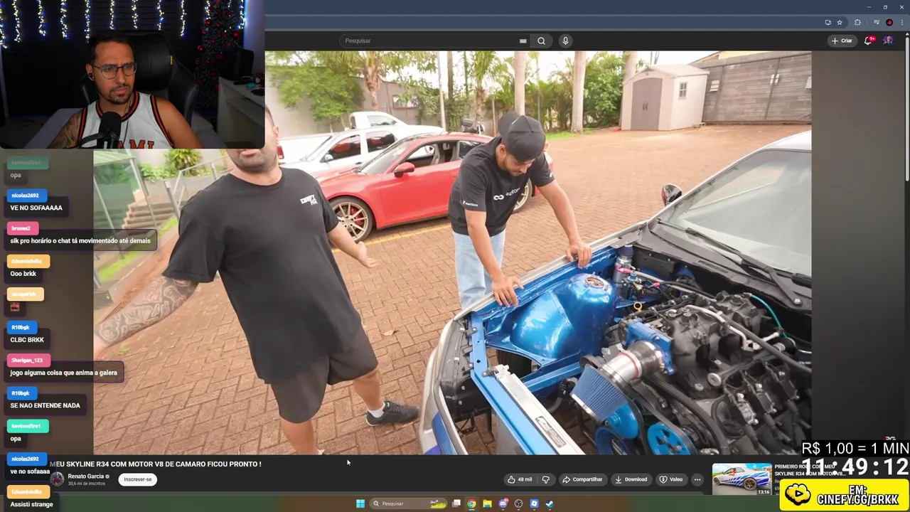Click the Windows taskbar Pesquisar search box
Image resolution: width=910 pixels, height=512 pixels.
[x=408, y=503]
